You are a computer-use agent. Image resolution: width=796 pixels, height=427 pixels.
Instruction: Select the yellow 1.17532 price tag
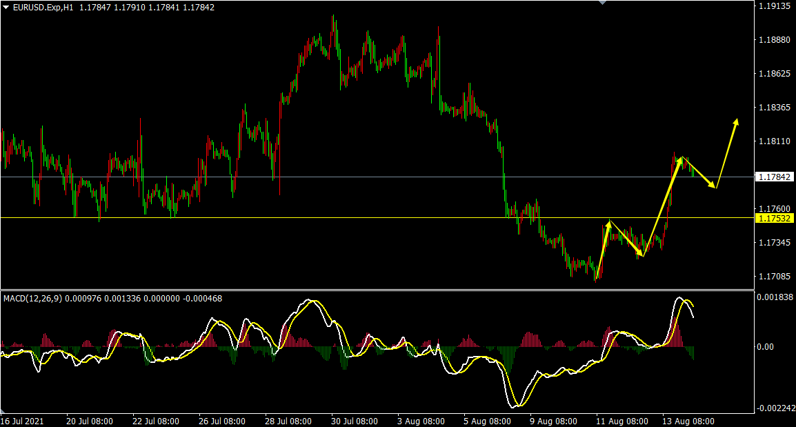pos(775,218)
